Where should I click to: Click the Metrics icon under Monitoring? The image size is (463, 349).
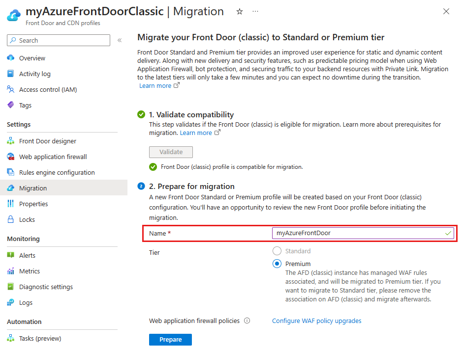point(10,271)
